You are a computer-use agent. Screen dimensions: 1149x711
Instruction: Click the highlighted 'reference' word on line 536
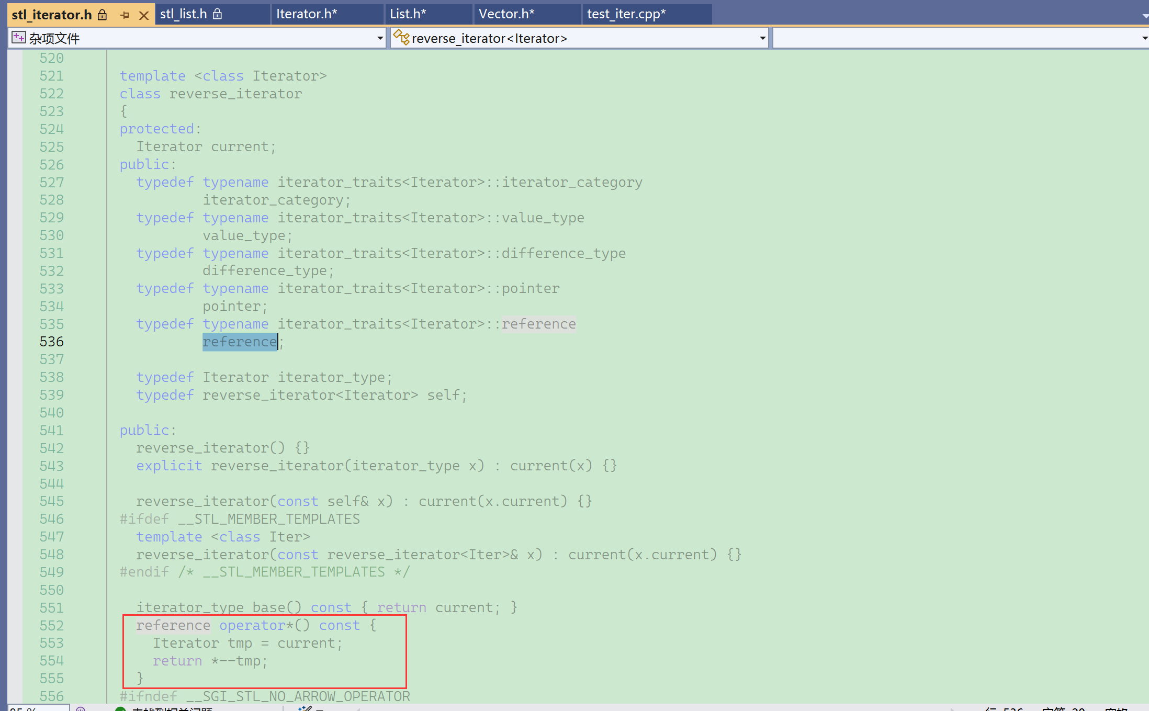240,342
